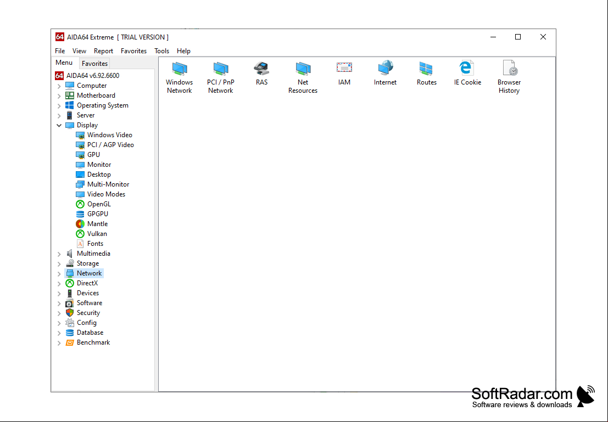
Task: Select the Fonts tree item
Action: (x=95, y=244)
